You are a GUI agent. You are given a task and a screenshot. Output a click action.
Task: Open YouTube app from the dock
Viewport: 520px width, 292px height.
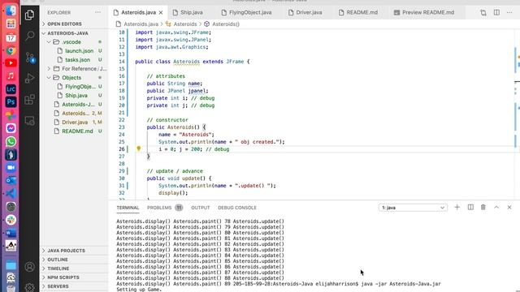(x=11, y=63)
